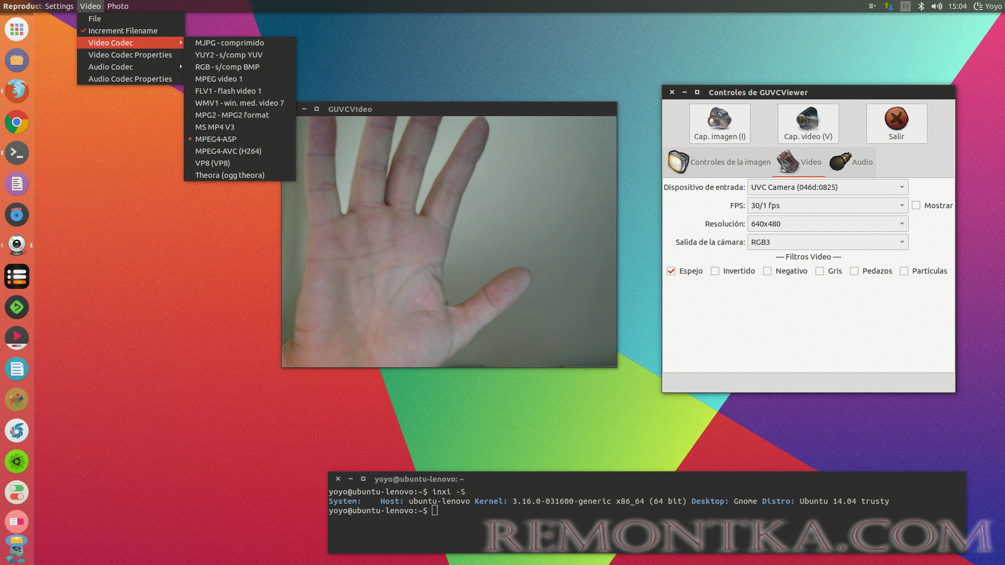
Task: Open the app grid launcher in the dock
Action: 17,29
